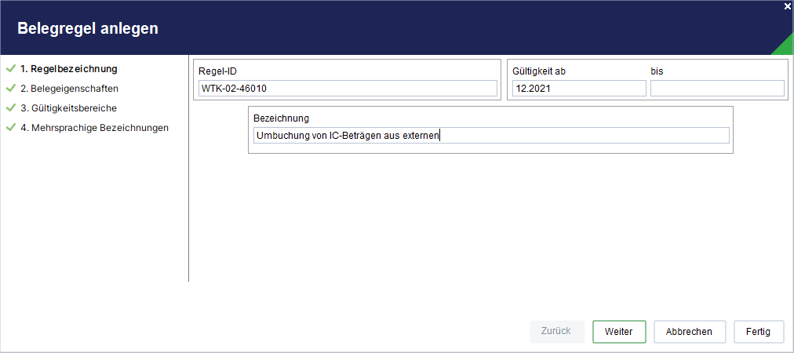The image size is (794, 353).
Task: Click the Belegregel anlegen title
Action: coord(88,28)
